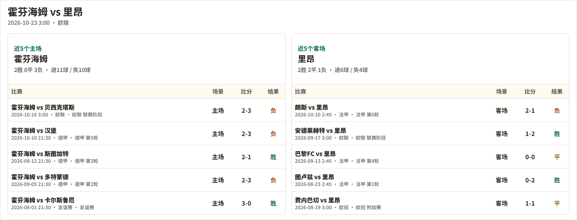Image resolution: width=577 pixels, height=220 pixels.
Task: Click the 场景 column header in 里昂 table
Action: (x=502, y=92)
